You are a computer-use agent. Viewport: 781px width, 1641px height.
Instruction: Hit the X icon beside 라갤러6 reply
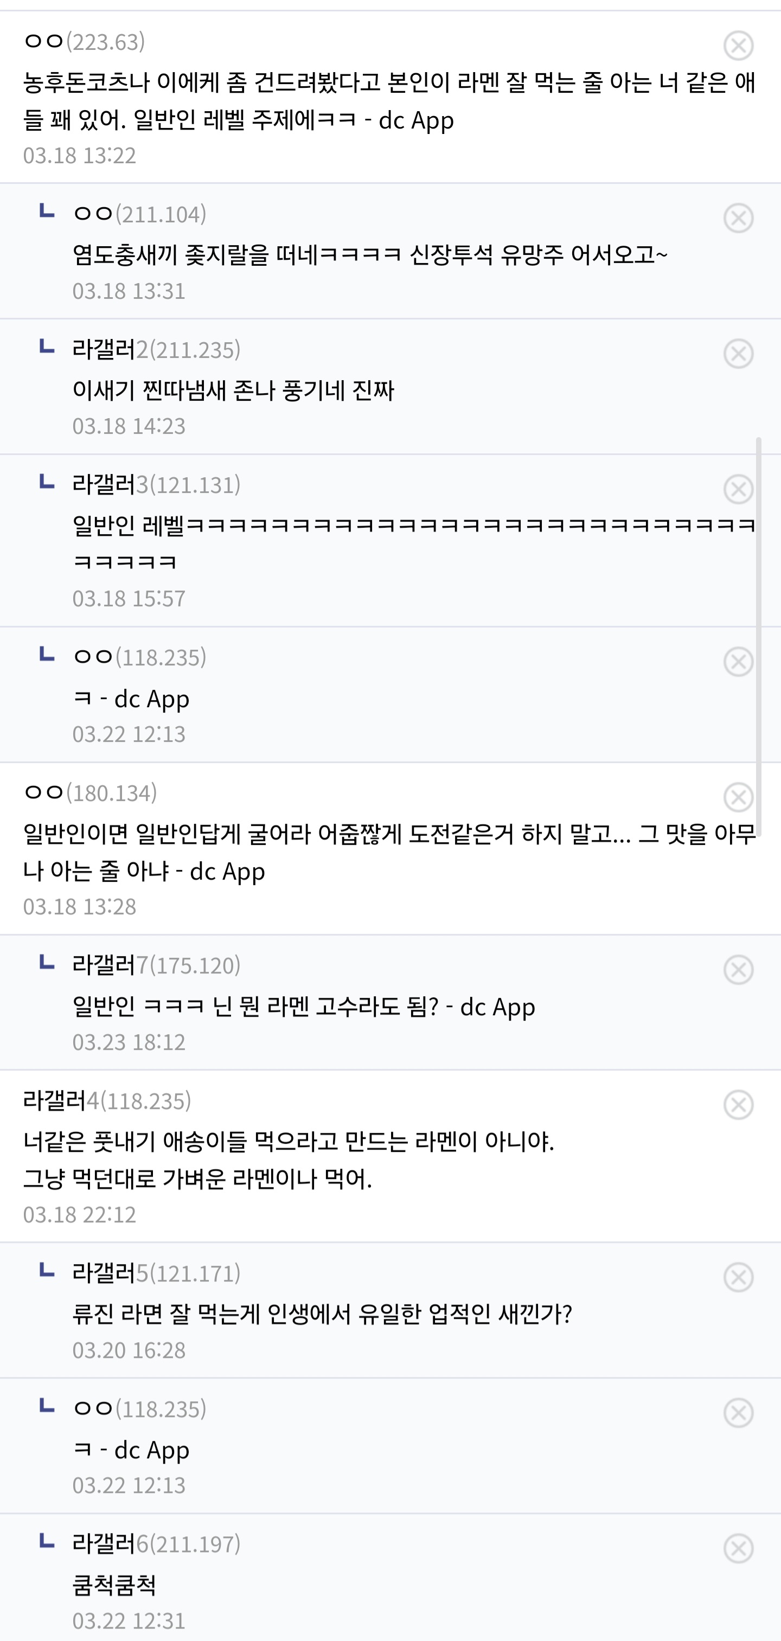(738, 1549)
